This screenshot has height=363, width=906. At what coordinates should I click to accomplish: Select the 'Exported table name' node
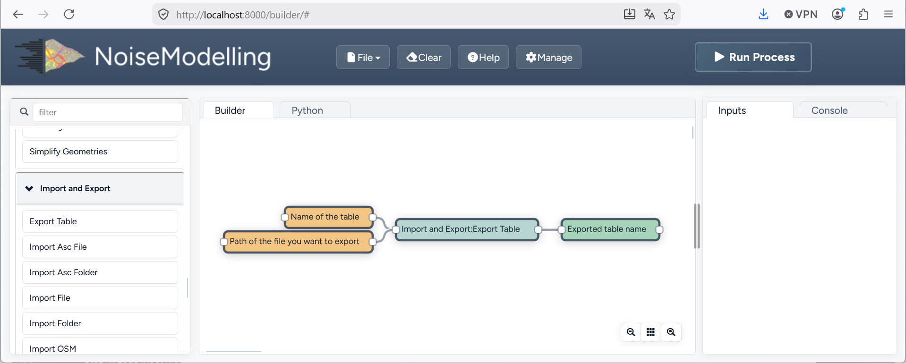tap(610, 229)
